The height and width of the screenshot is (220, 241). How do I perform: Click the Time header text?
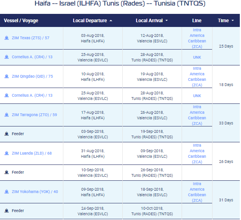point(223,21)
